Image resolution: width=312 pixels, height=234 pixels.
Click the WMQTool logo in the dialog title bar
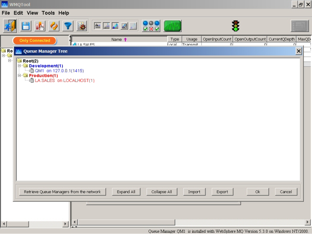pos(18,51)
